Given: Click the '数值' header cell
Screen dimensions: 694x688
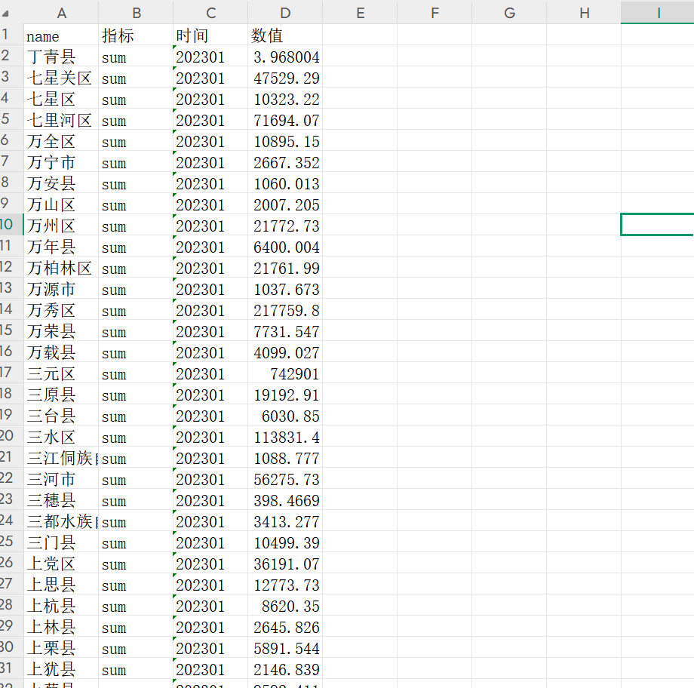Looking at the screenshot, I should pyautogui.click(x=285, y=35).
